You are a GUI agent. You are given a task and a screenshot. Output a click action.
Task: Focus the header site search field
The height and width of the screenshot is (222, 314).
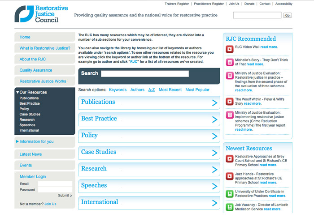pos(257,15)
